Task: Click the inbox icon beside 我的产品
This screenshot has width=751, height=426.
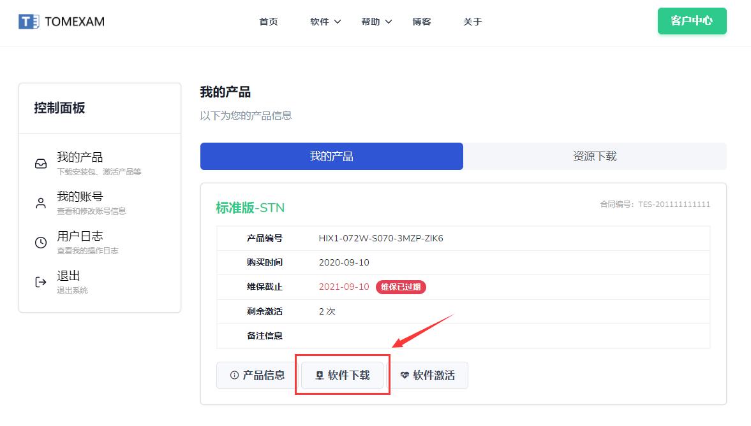Action: tap(41, 164)
